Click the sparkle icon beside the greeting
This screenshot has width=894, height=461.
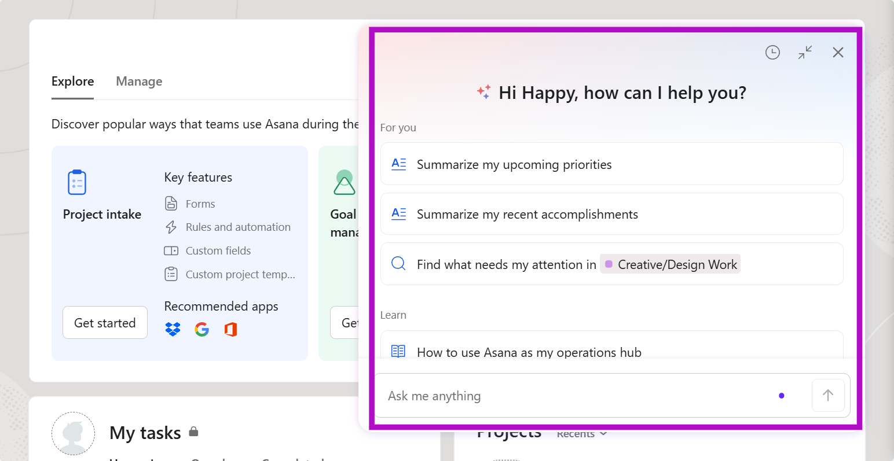pyautogui.click(x=483, y=92)
